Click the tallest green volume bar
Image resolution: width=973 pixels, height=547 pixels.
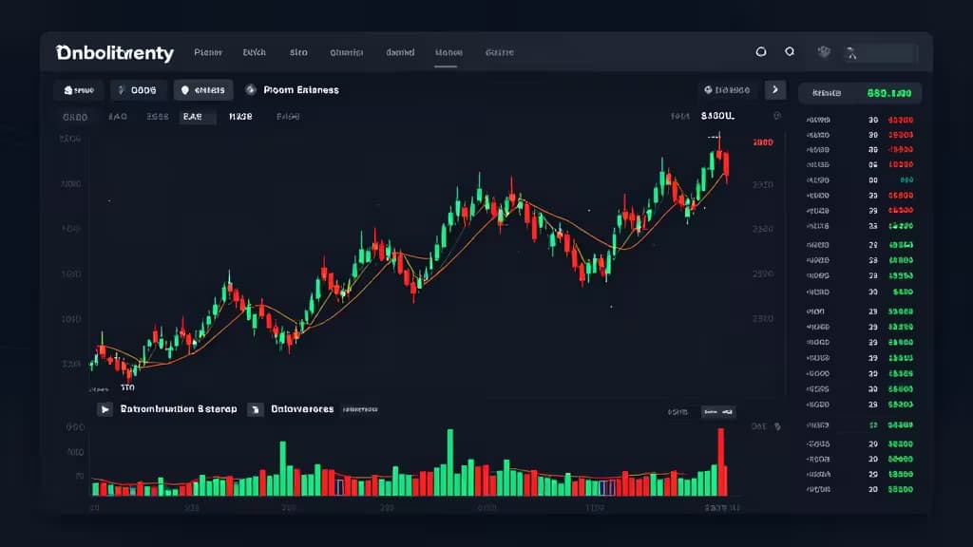tap(449, 462)
